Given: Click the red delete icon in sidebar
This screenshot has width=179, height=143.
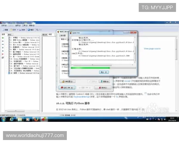Looking at the screenshot, I should 3,54.
